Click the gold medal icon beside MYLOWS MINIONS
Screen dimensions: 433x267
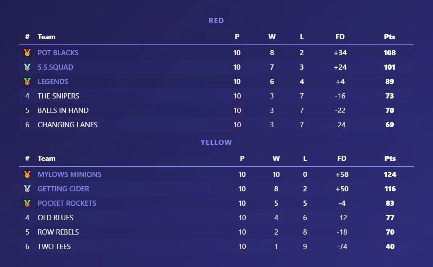27,174
